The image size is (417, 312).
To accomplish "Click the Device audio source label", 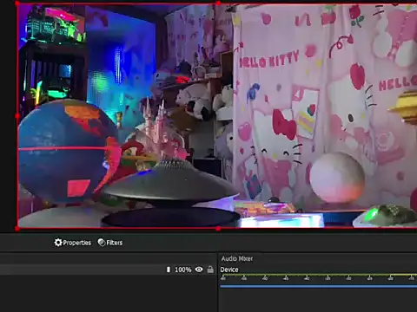I will pos(229,270).
